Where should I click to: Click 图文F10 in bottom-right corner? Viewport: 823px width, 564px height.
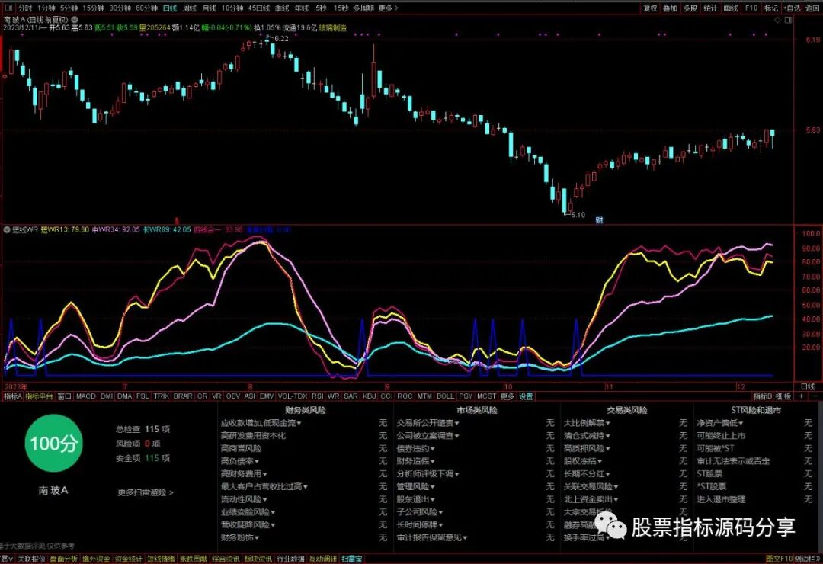click(x=778, y=559)
